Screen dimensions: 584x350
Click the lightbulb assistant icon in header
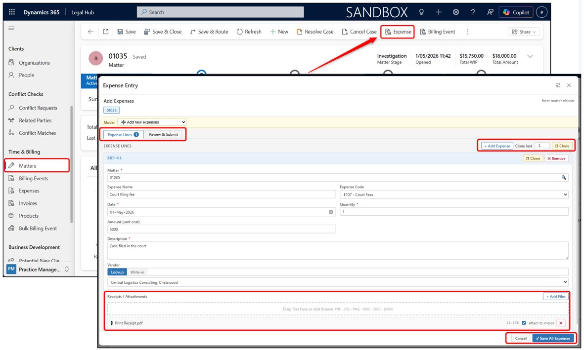(421, 12)
